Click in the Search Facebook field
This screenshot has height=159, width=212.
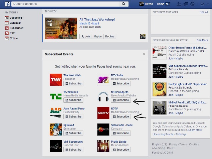coord(65,4)
